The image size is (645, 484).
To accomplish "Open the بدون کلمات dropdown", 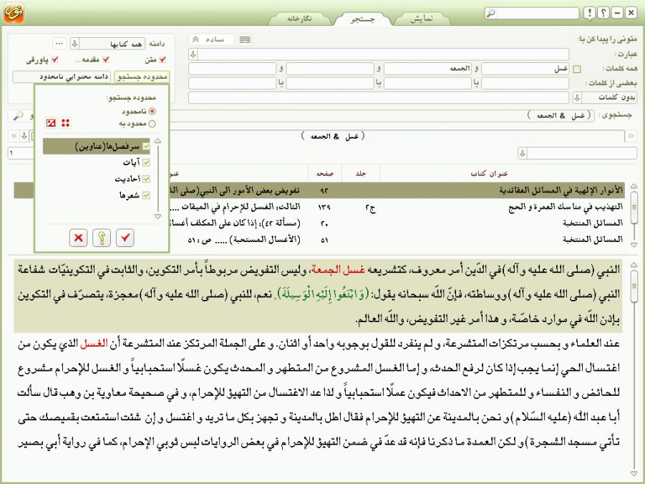I will point(577,97).
